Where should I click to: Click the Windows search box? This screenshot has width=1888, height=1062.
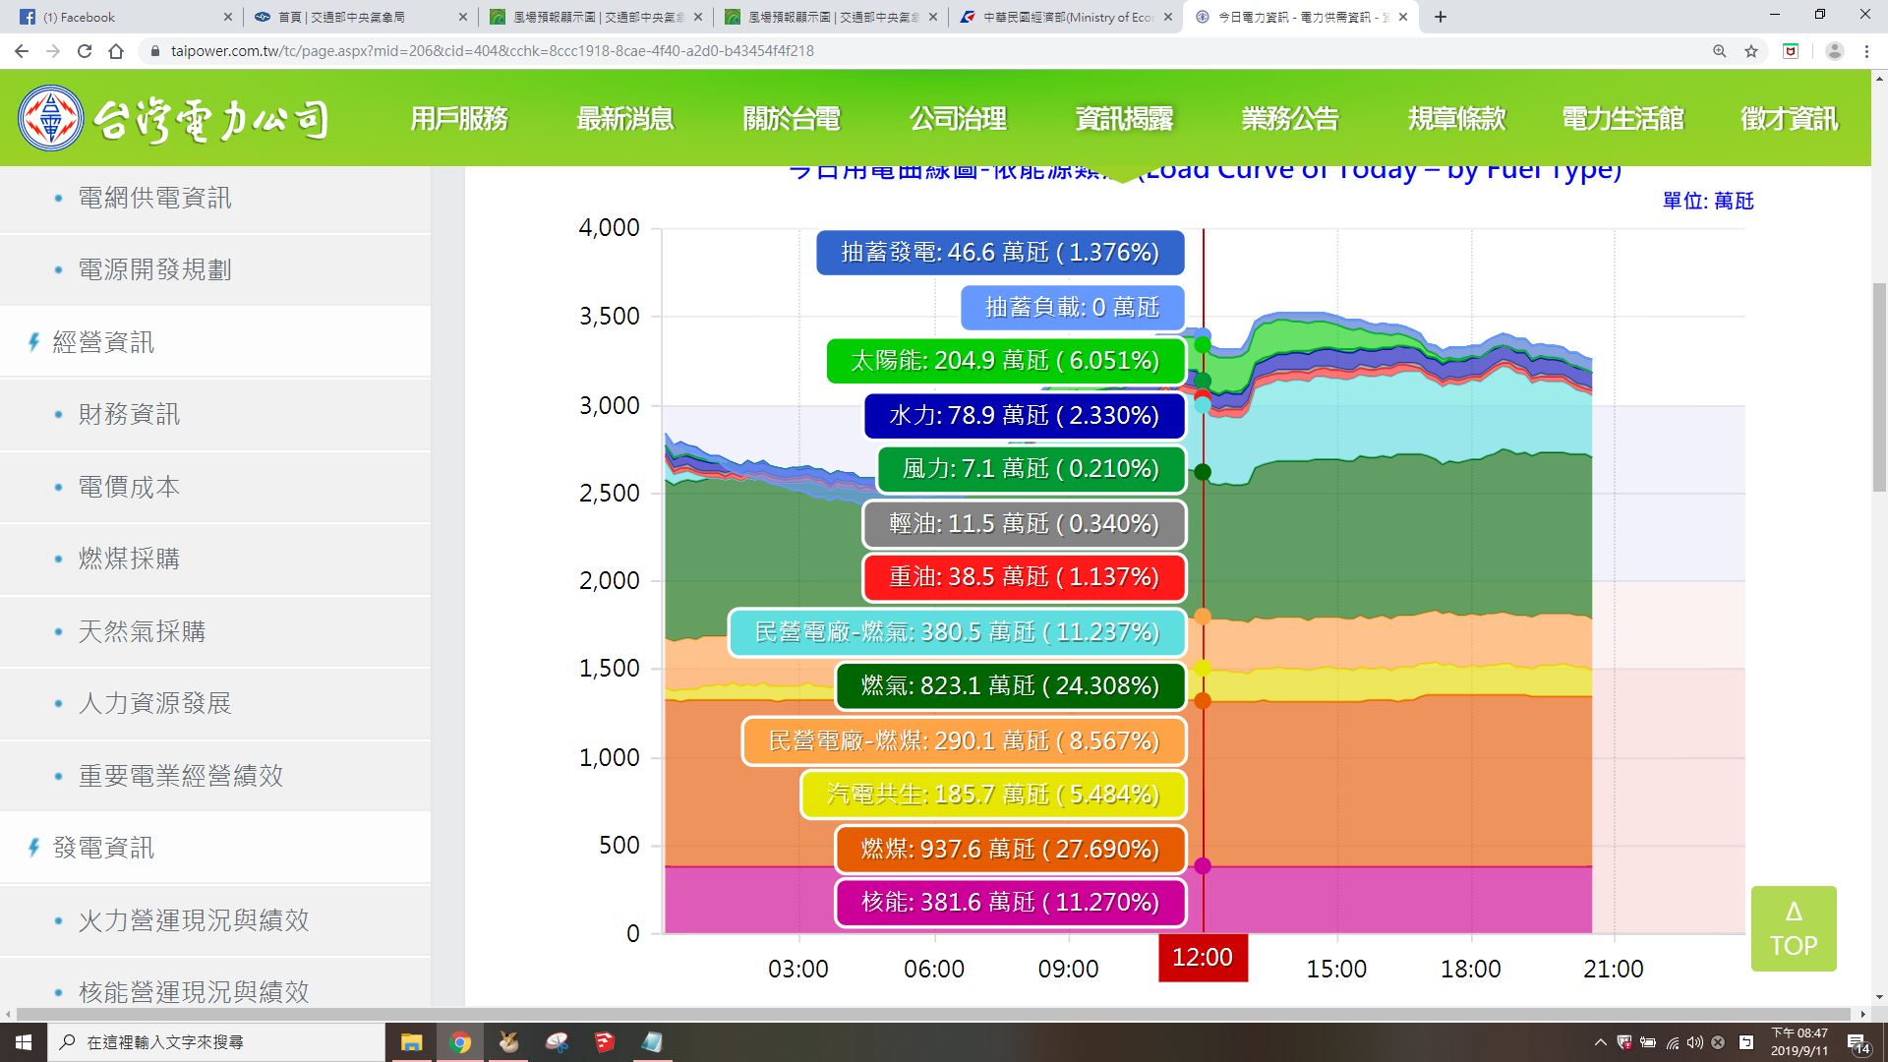[x=216, y=1042]
